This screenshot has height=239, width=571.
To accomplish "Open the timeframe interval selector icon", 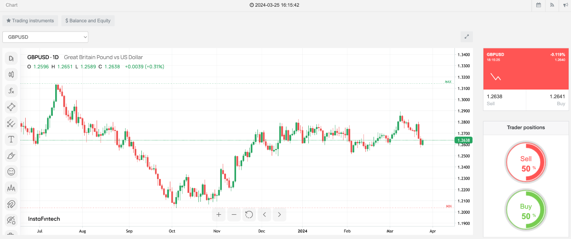I will tap(11, 59).
